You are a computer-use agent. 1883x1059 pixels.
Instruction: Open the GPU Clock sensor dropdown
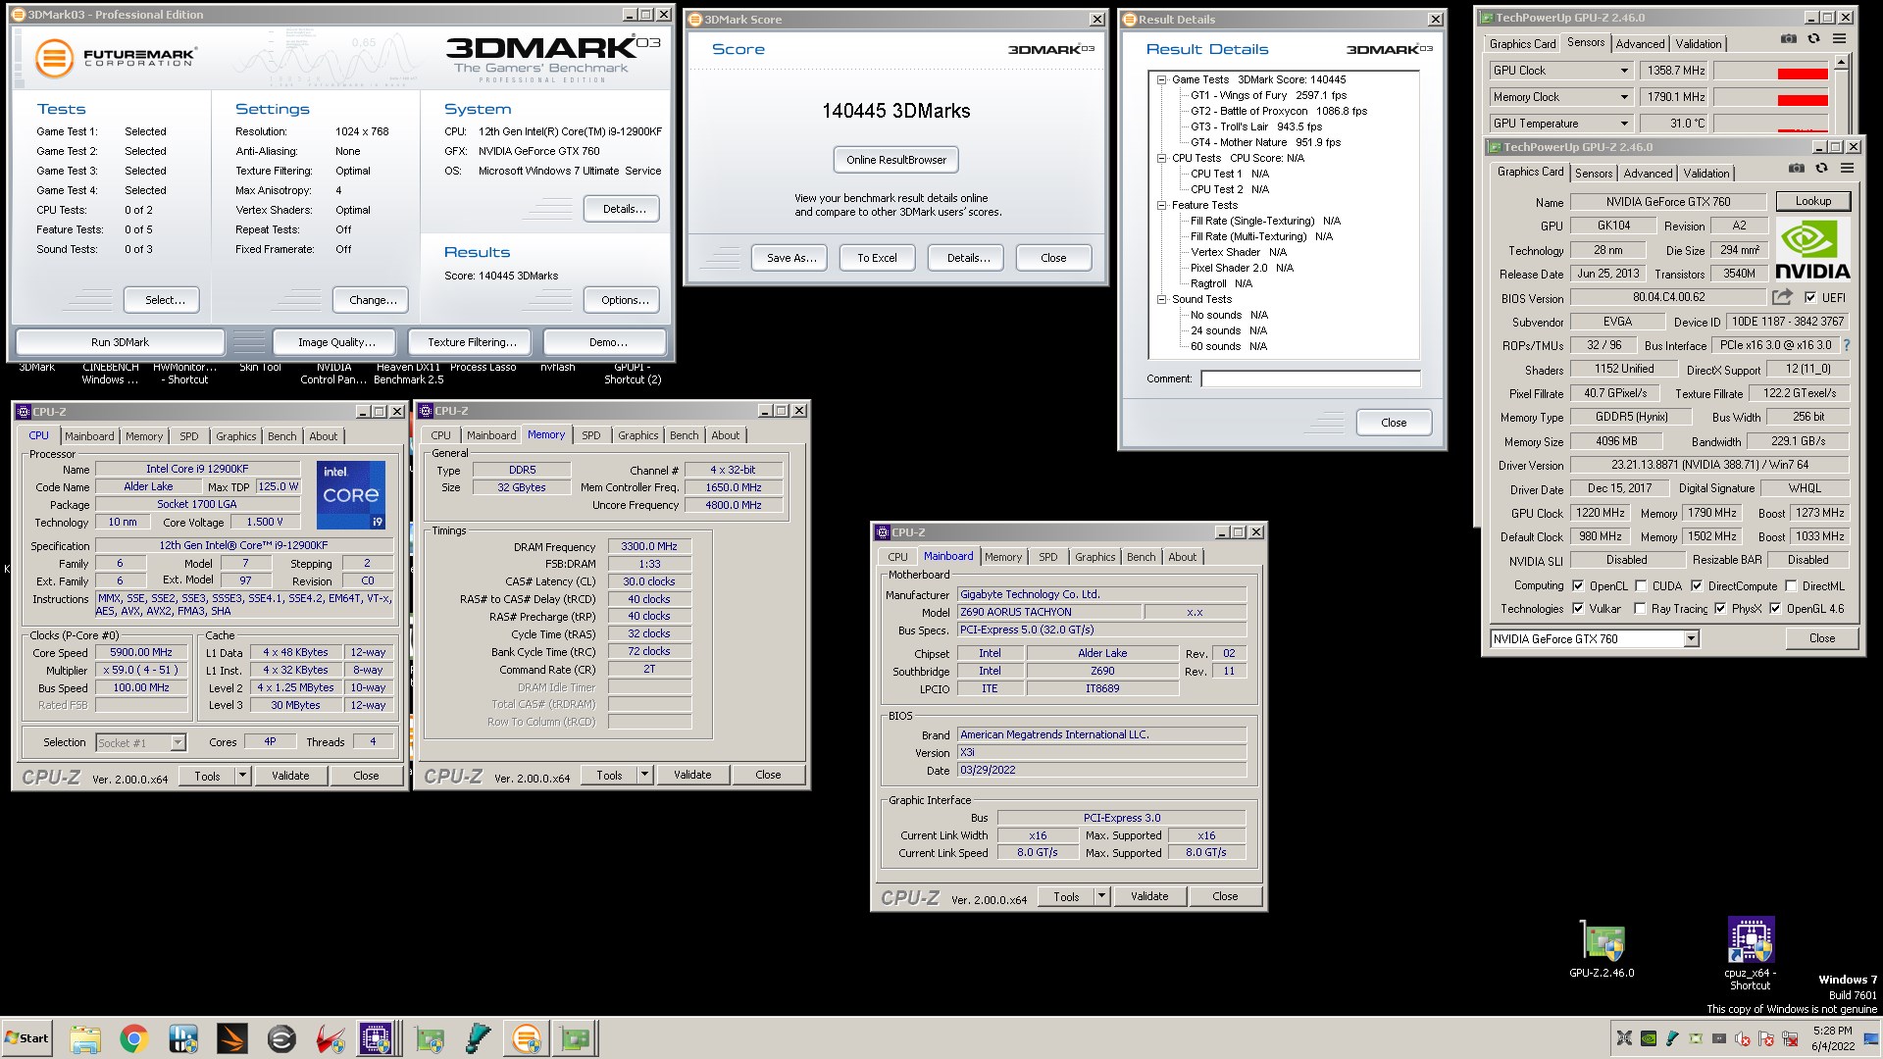click(1624, 71)
